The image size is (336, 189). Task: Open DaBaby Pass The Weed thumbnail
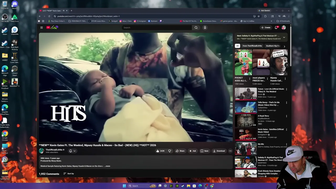(x=246, y=162)
